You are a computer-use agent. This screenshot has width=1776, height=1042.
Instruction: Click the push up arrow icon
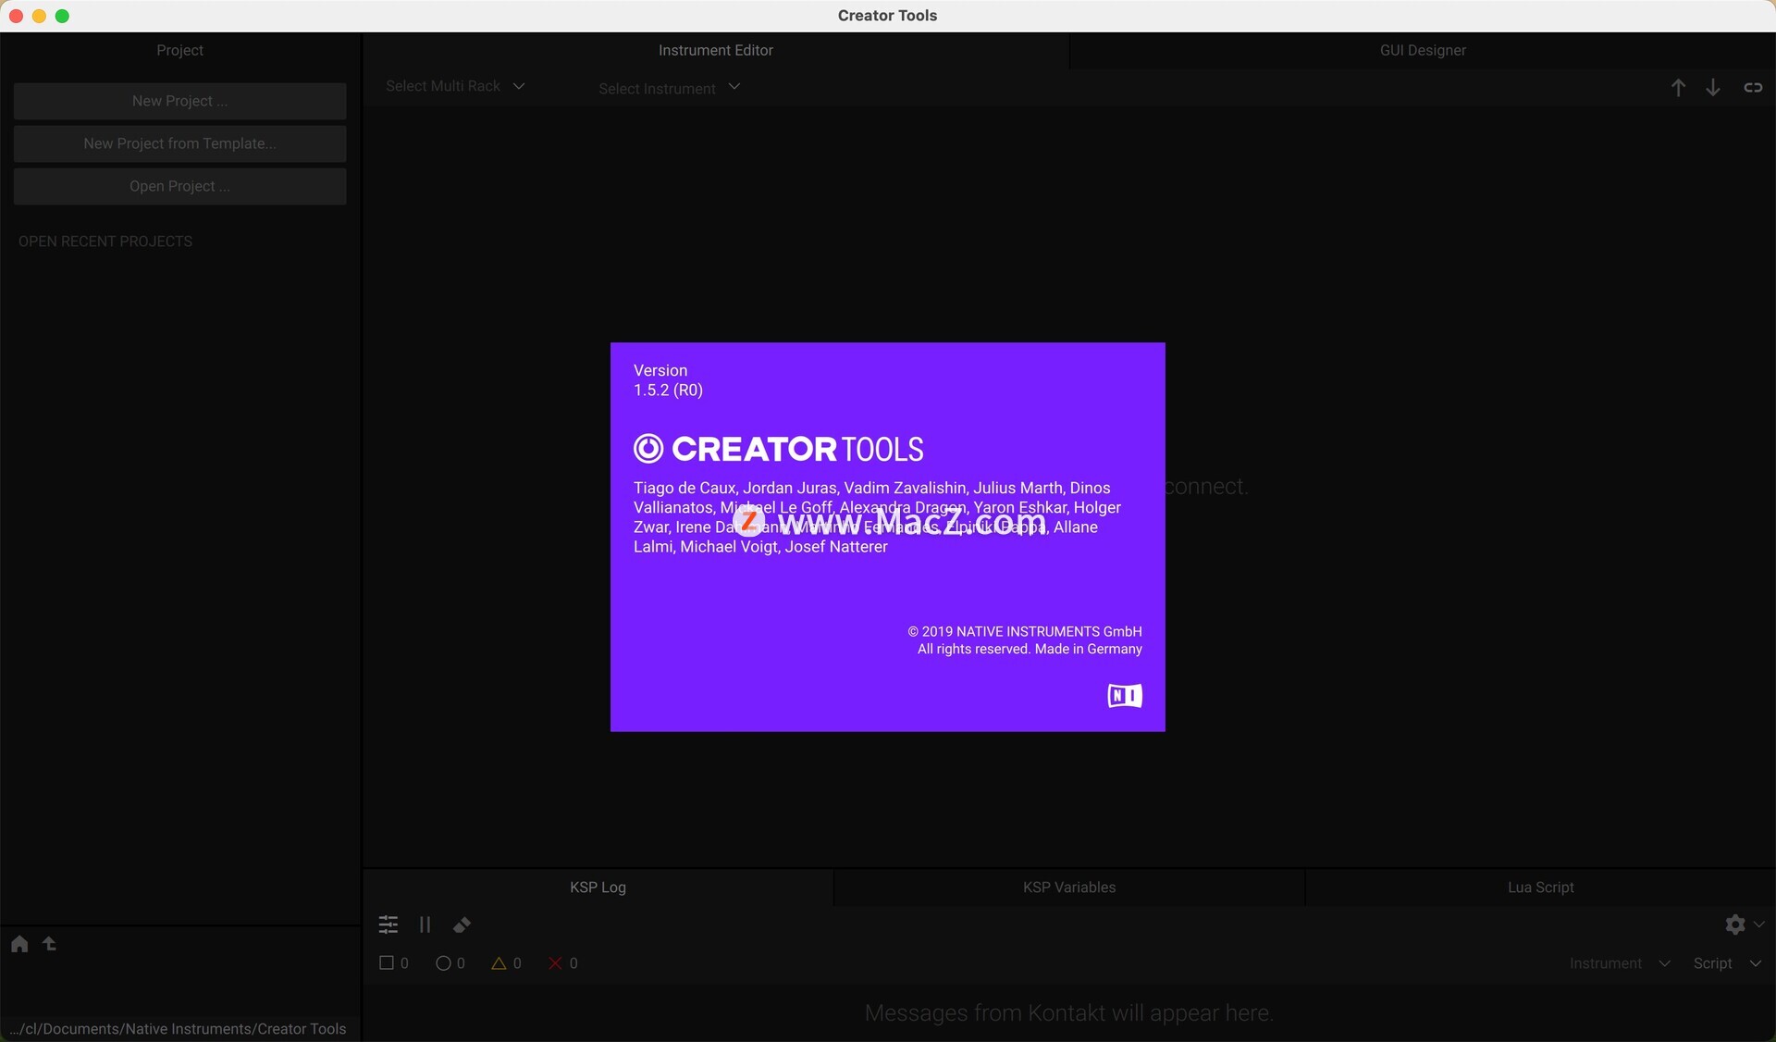[1678, 87]
